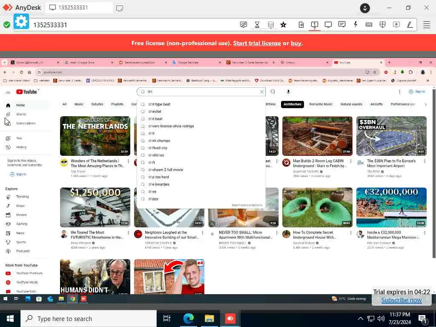Open options menu for $3BN Plan video
The width and height of the screenshot is (436, 327).
[x=425, y=161]
